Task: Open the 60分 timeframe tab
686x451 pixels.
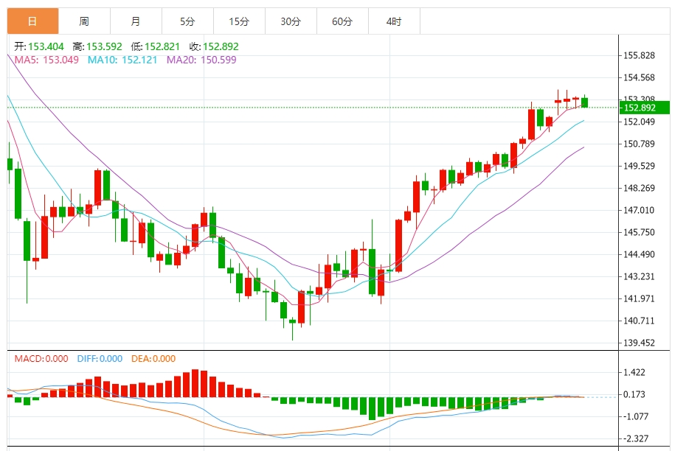Action: (342, 21)
